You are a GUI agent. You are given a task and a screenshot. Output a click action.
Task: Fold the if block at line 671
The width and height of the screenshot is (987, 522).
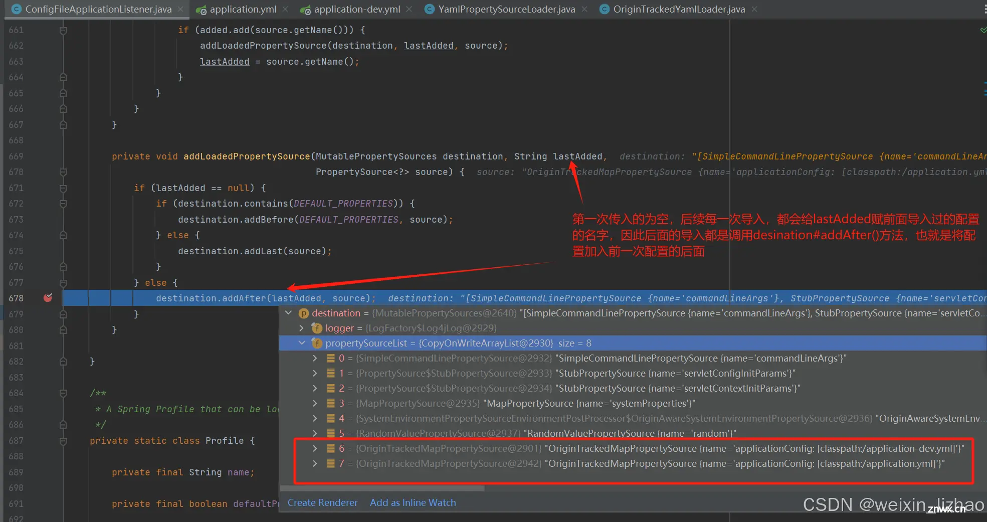(x=63, y=188)
